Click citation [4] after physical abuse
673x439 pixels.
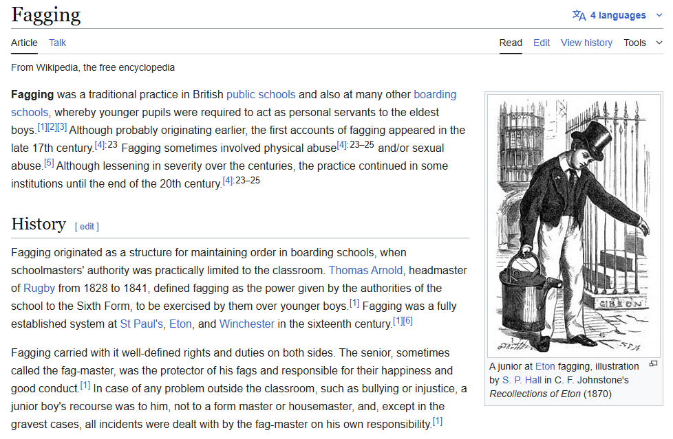341,145
